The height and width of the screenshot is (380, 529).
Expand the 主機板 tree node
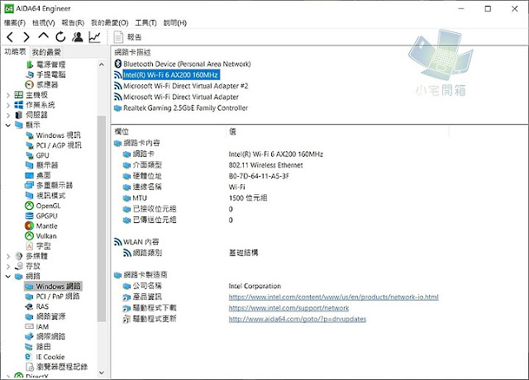click(x=8, y=96)
